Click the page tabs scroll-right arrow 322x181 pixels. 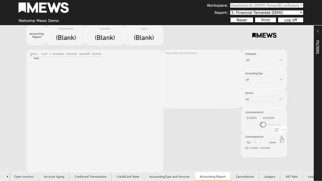8,176
